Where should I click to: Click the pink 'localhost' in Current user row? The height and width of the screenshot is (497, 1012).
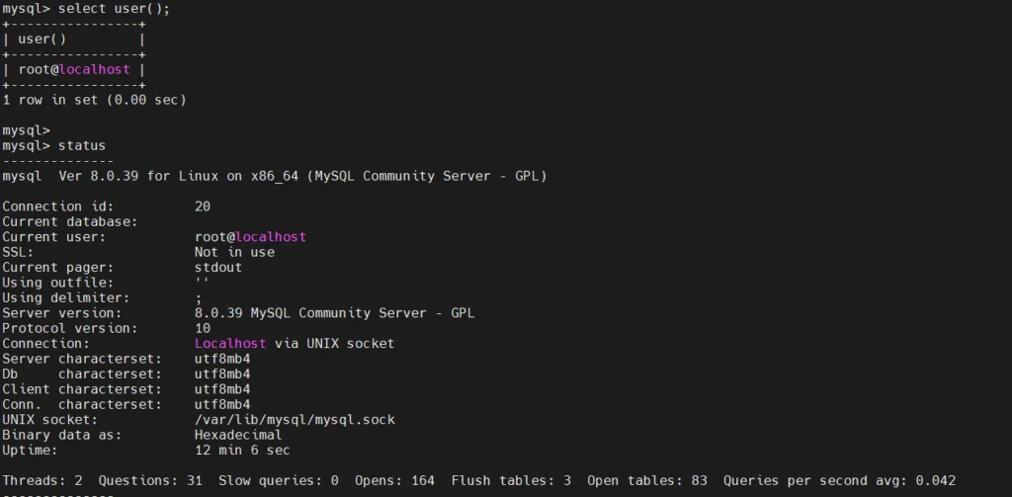(x=271, y=237)
